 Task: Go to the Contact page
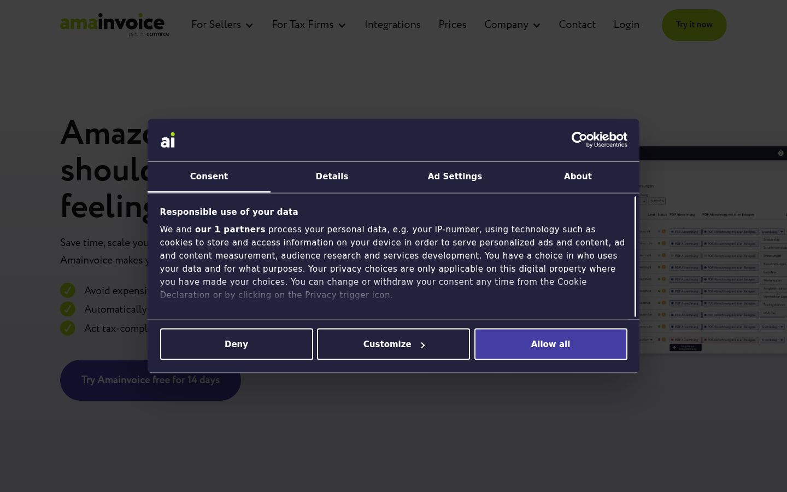577,25
